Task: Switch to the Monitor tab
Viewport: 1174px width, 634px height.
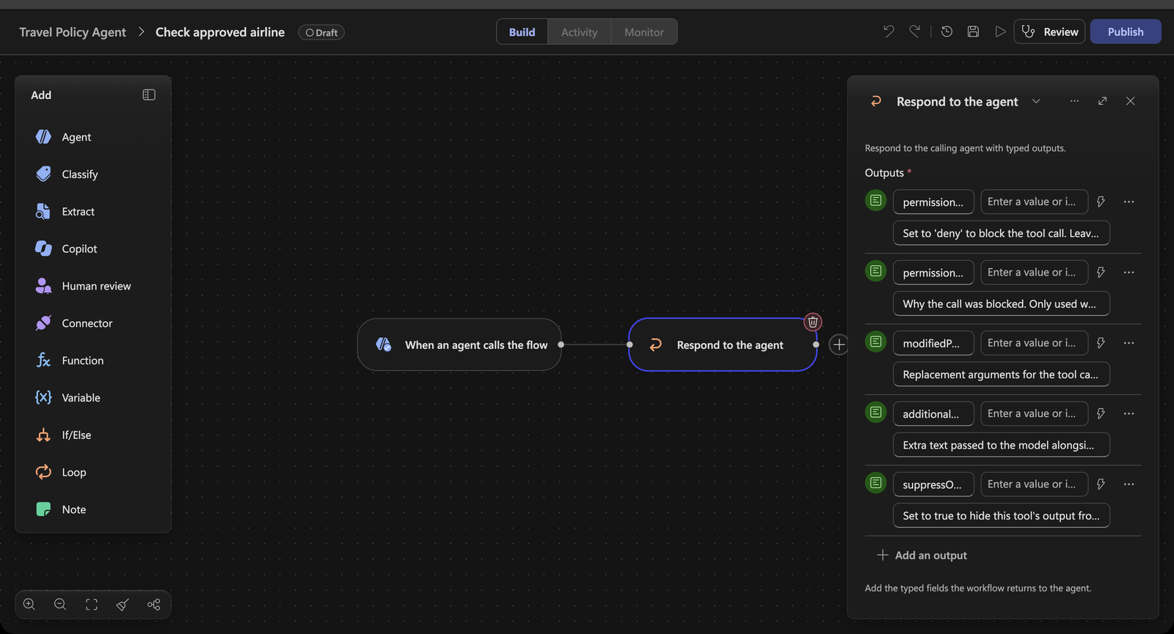Action: (x=643, y=32)
